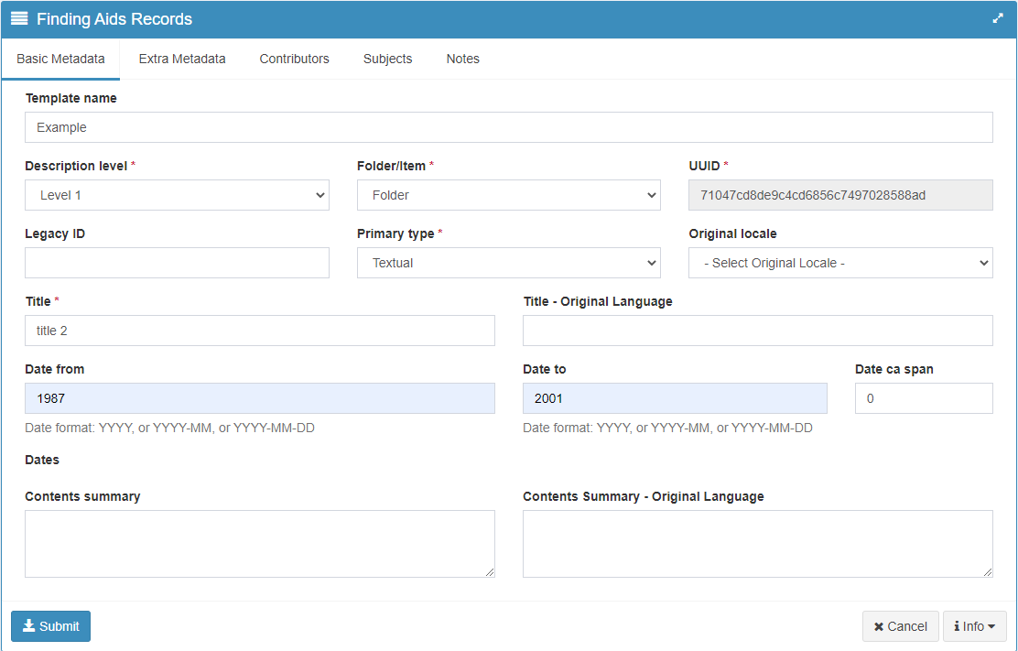Switch to the Extra Metadata tab

pos(182,59)
